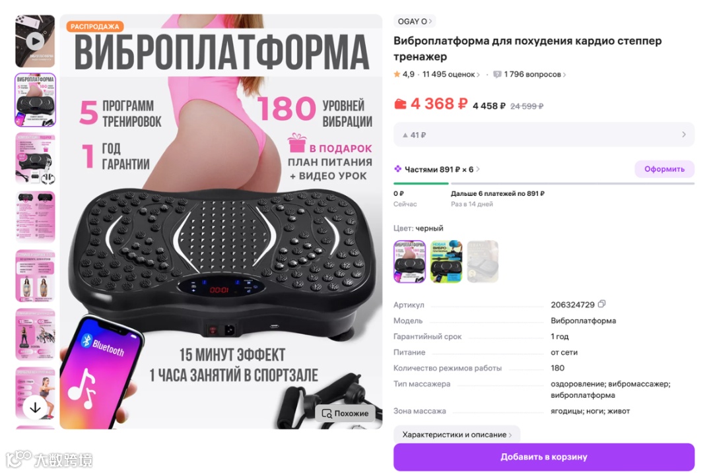Viewport: 713px width, 473px height.
Task: Click the rating star icon
Action: coord(397,74)
